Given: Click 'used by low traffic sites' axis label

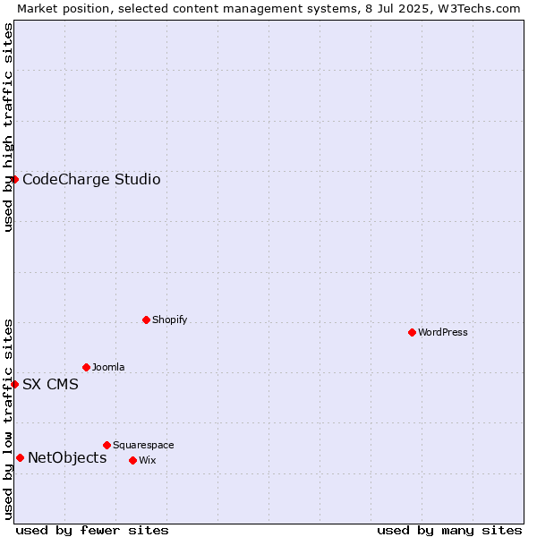Looking at the screenshot, I should (x=8, y=420).
